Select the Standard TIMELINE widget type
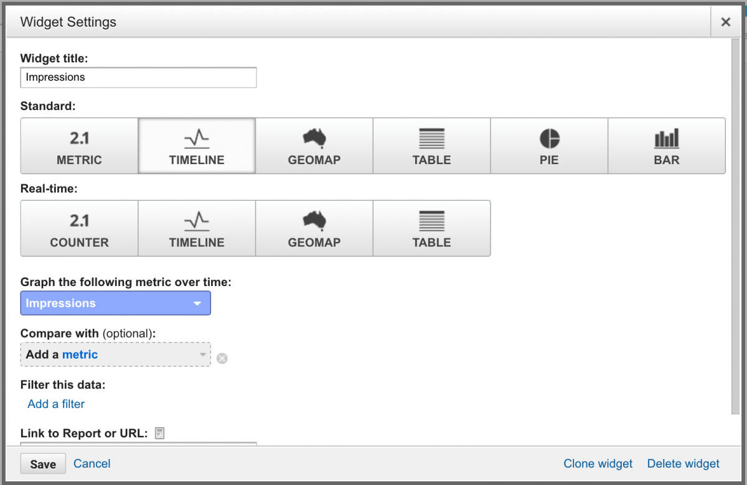This screenshot has width=747, height=485. 197,146
